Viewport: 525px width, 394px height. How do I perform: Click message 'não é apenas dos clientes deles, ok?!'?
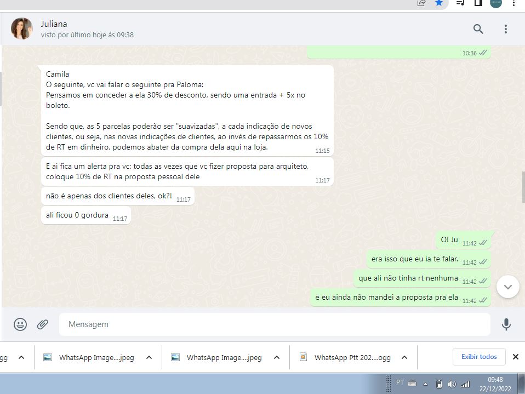coord(117,196)
